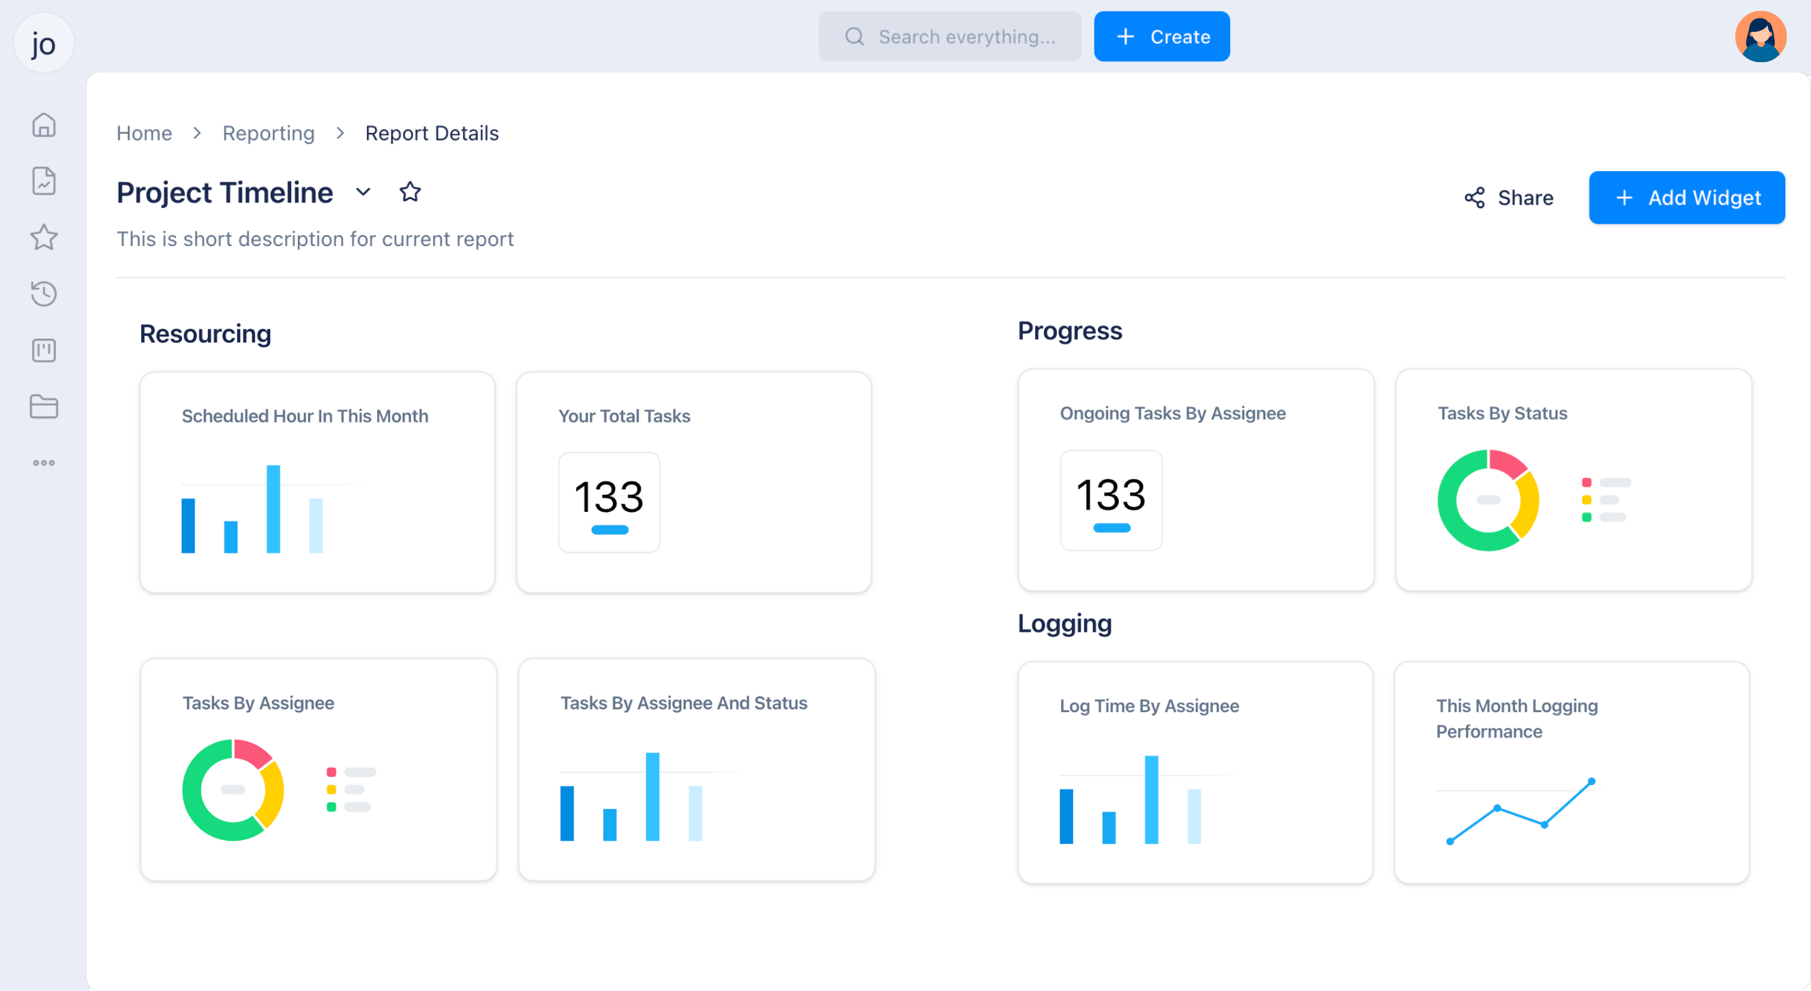Open the Project Timeline dropdown chevron
Screen dimensions: 1811x991
[363, 193]
